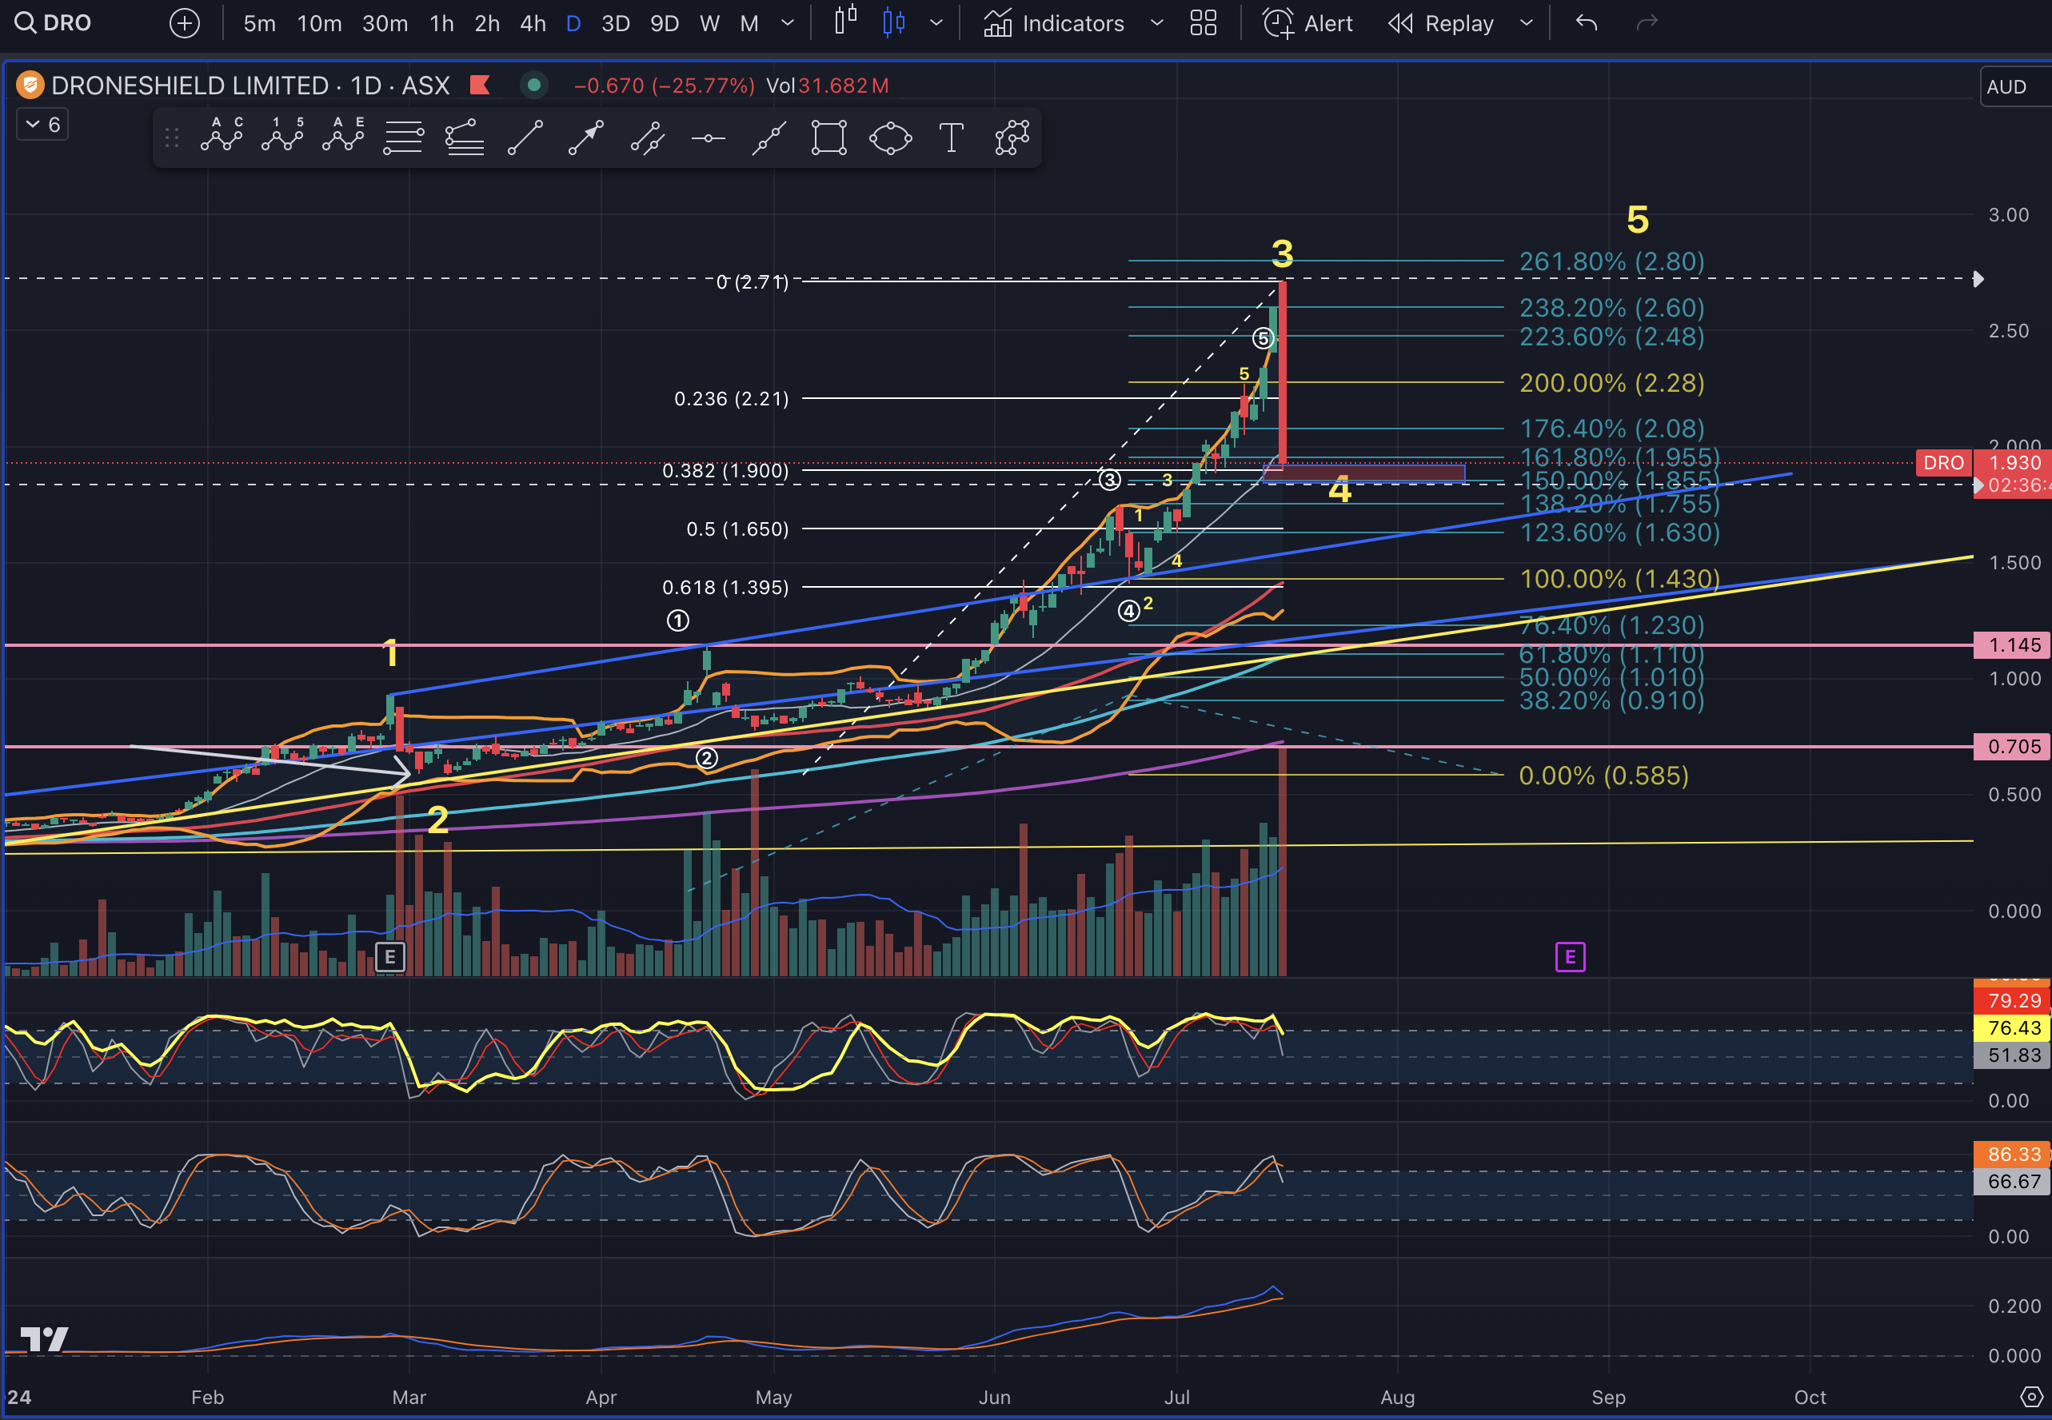The width and height of the screenshot is (2052, 1420).
Task: Select the Elliott ABCDE triangle wave tool
Action: pos(342,137)
